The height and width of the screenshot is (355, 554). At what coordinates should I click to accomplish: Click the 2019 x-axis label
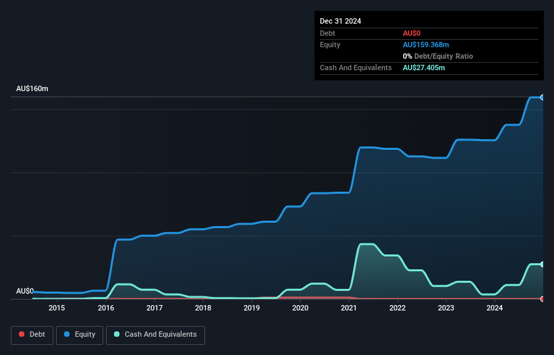[x=252, y=308]
